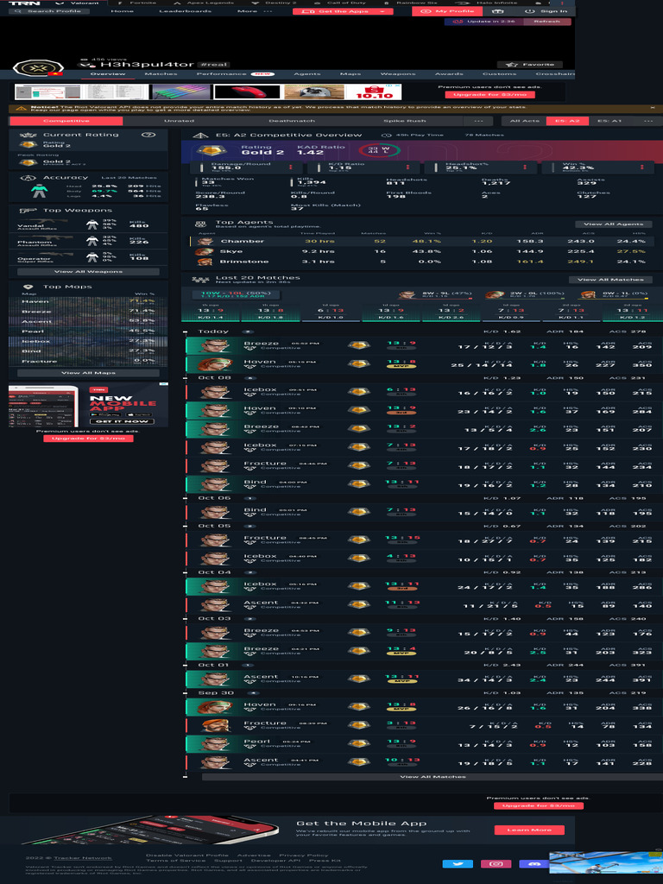
Task: Click View All Maps
Action: click(88, 373)
